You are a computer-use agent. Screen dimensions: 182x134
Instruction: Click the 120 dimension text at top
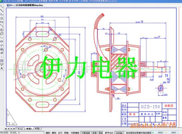click(x=42, y=16)
